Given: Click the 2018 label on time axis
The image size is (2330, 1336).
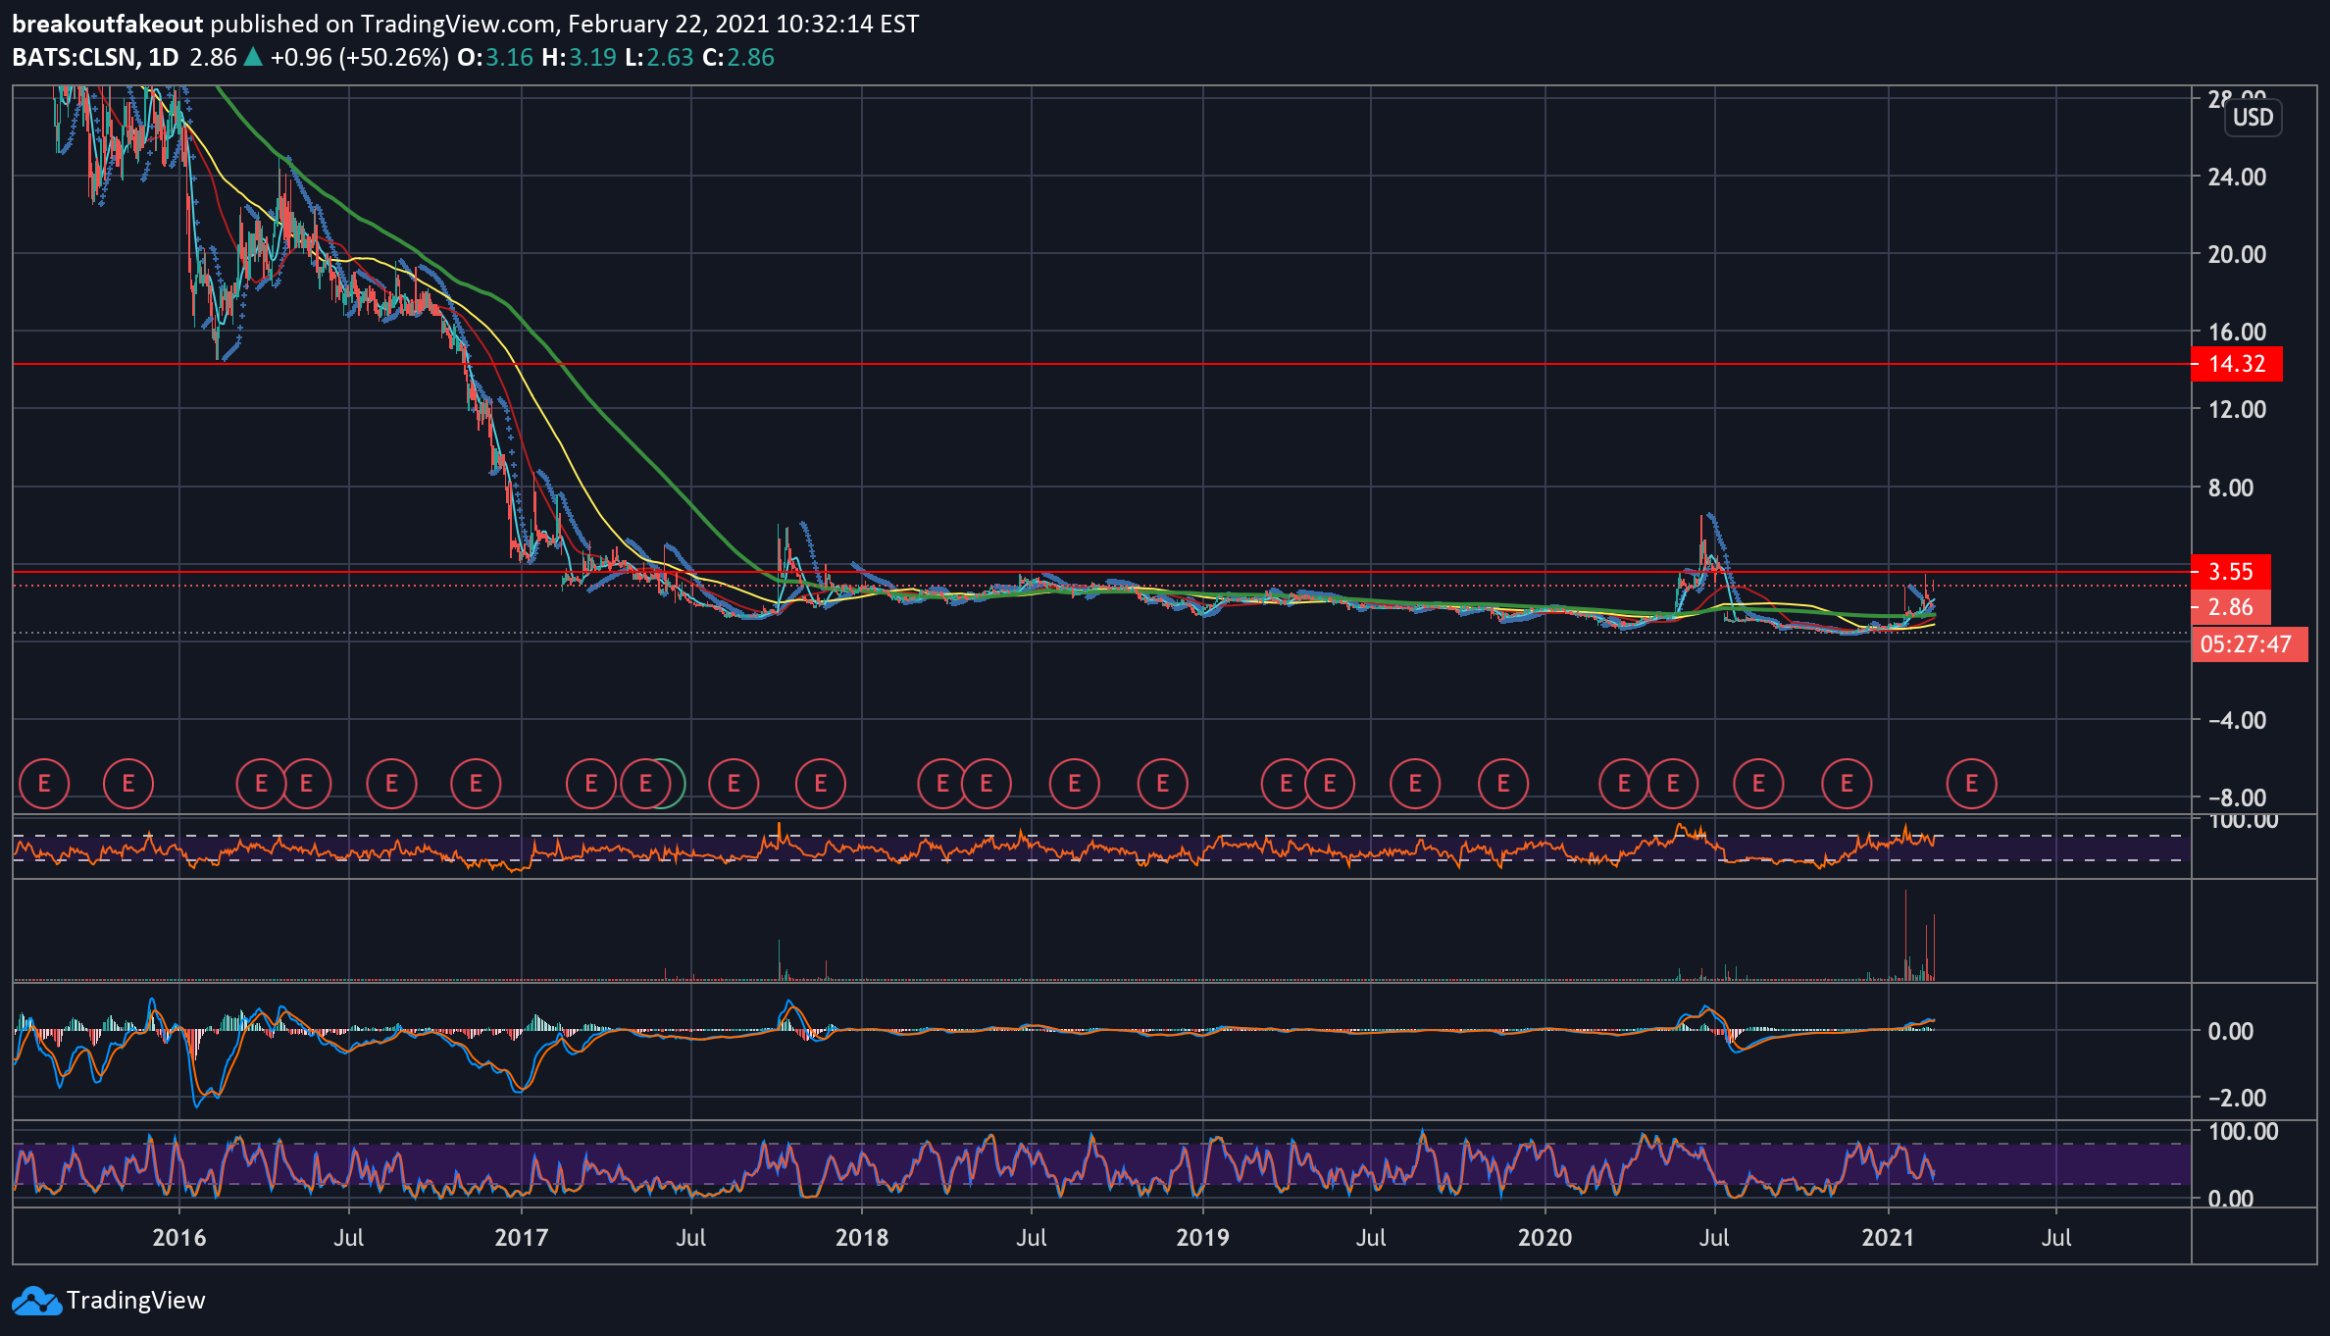Looking at the screenshot, I should tap(862, 1238).
